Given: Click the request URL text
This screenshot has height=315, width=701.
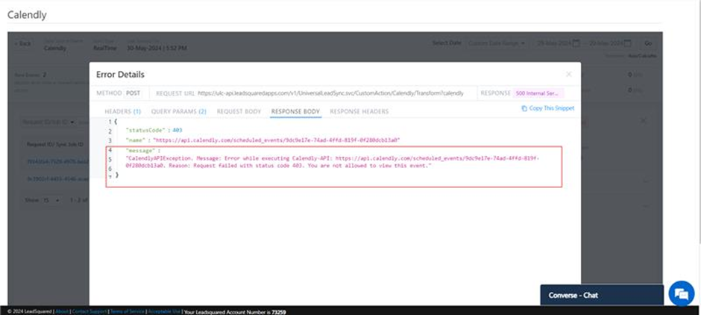Looking at the screenshot, I should click(x=330, y=93).
